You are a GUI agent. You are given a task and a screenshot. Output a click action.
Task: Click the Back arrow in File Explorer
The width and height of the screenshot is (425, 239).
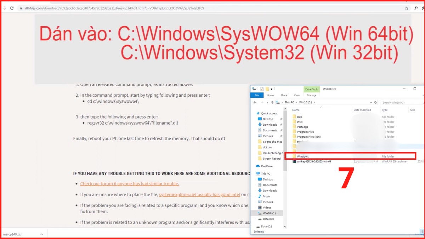[x=254, y=102]
